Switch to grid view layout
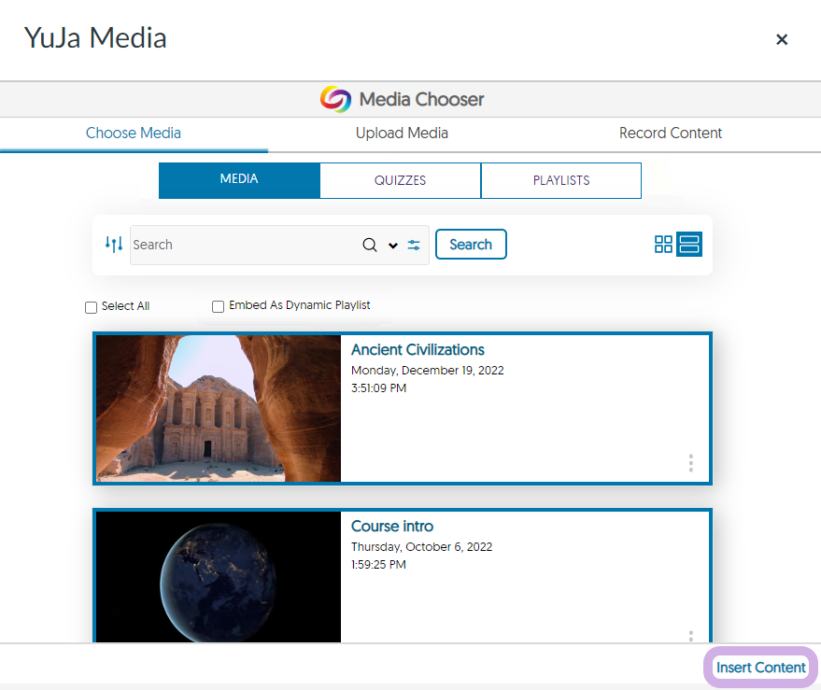Viewport: 821px width, 690px height. pos(663,245)
